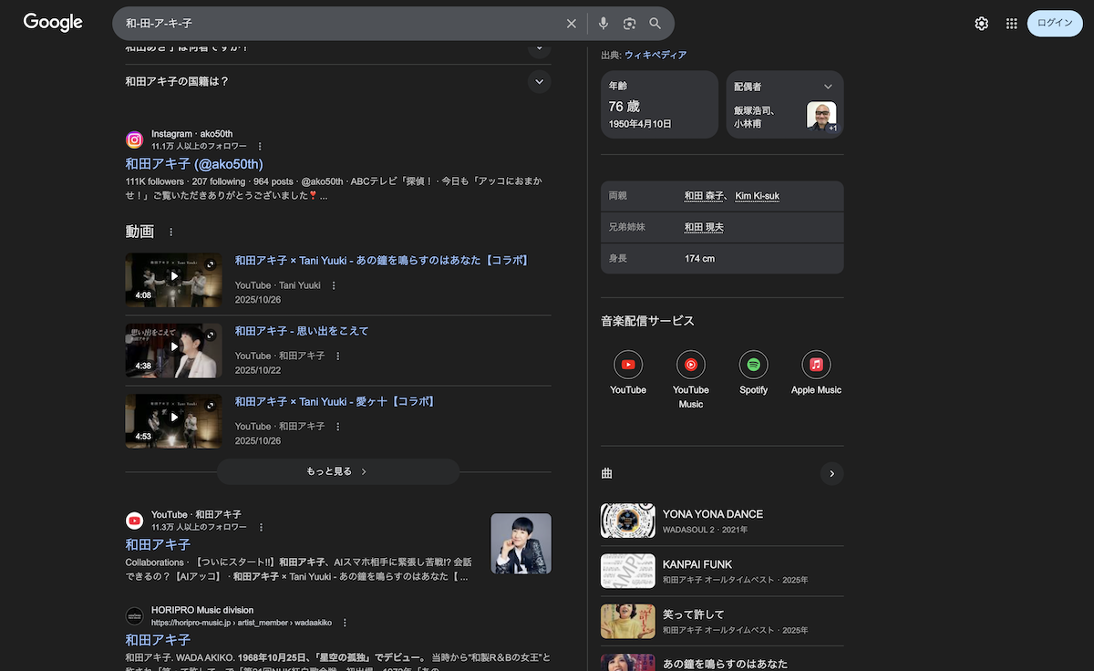Open quick settings gear icon

981,24
